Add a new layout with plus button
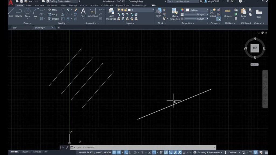 point(46,152)
